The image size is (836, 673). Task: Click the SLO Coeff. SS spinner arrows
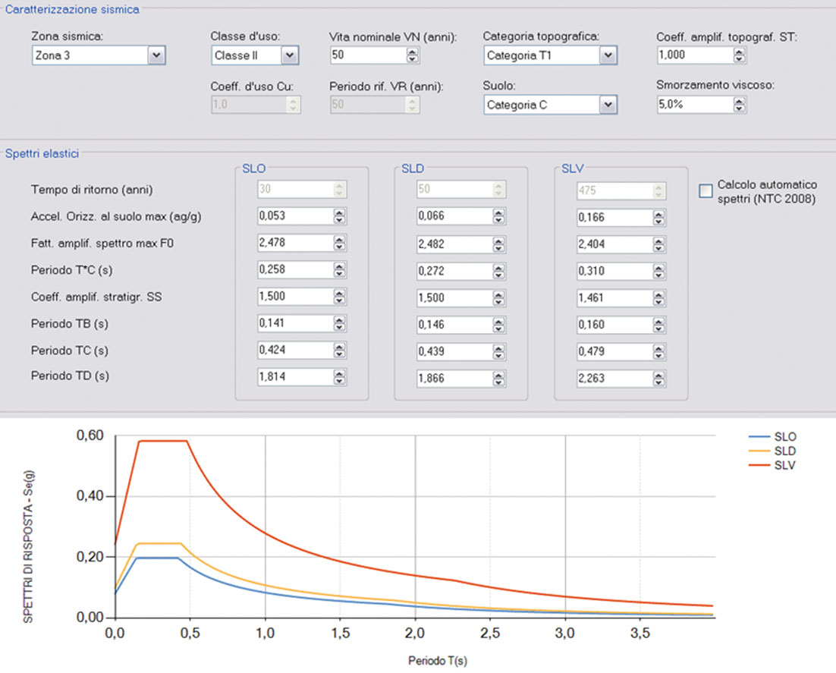point(340,297)
